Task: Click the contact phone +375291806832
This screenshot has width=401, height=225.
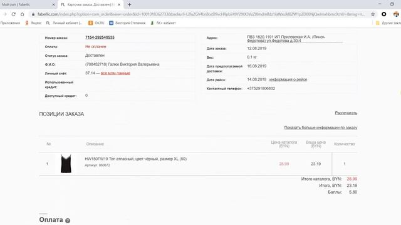Action: [x=261, y=89]
